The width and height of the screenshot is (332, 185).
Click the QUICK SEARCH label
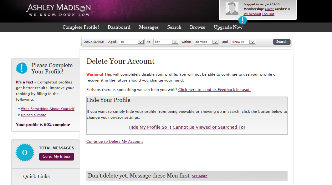tap(94, 42)
